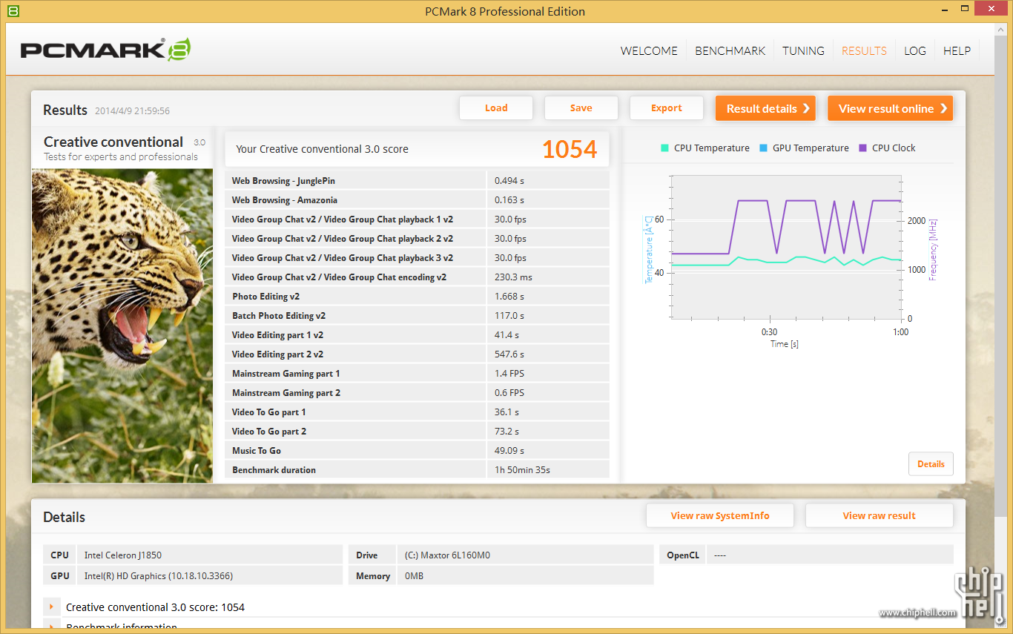The image size is (1013, 634).
Task: Select the Web Browsing - JunglePin row
Action: [417, 181]
